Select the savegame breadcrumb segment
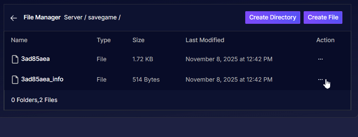This screenshot has width=358, height=137. click(102, 17)
